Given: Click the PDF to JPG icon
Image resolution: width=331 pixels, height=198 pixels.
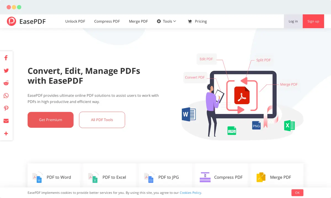Looking at the screenshot, I should [149, 177].
